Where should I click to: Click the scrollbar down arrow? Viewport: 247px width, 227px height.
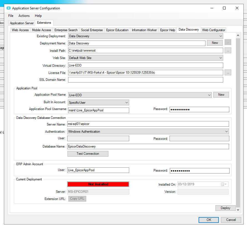coord(238,210)
